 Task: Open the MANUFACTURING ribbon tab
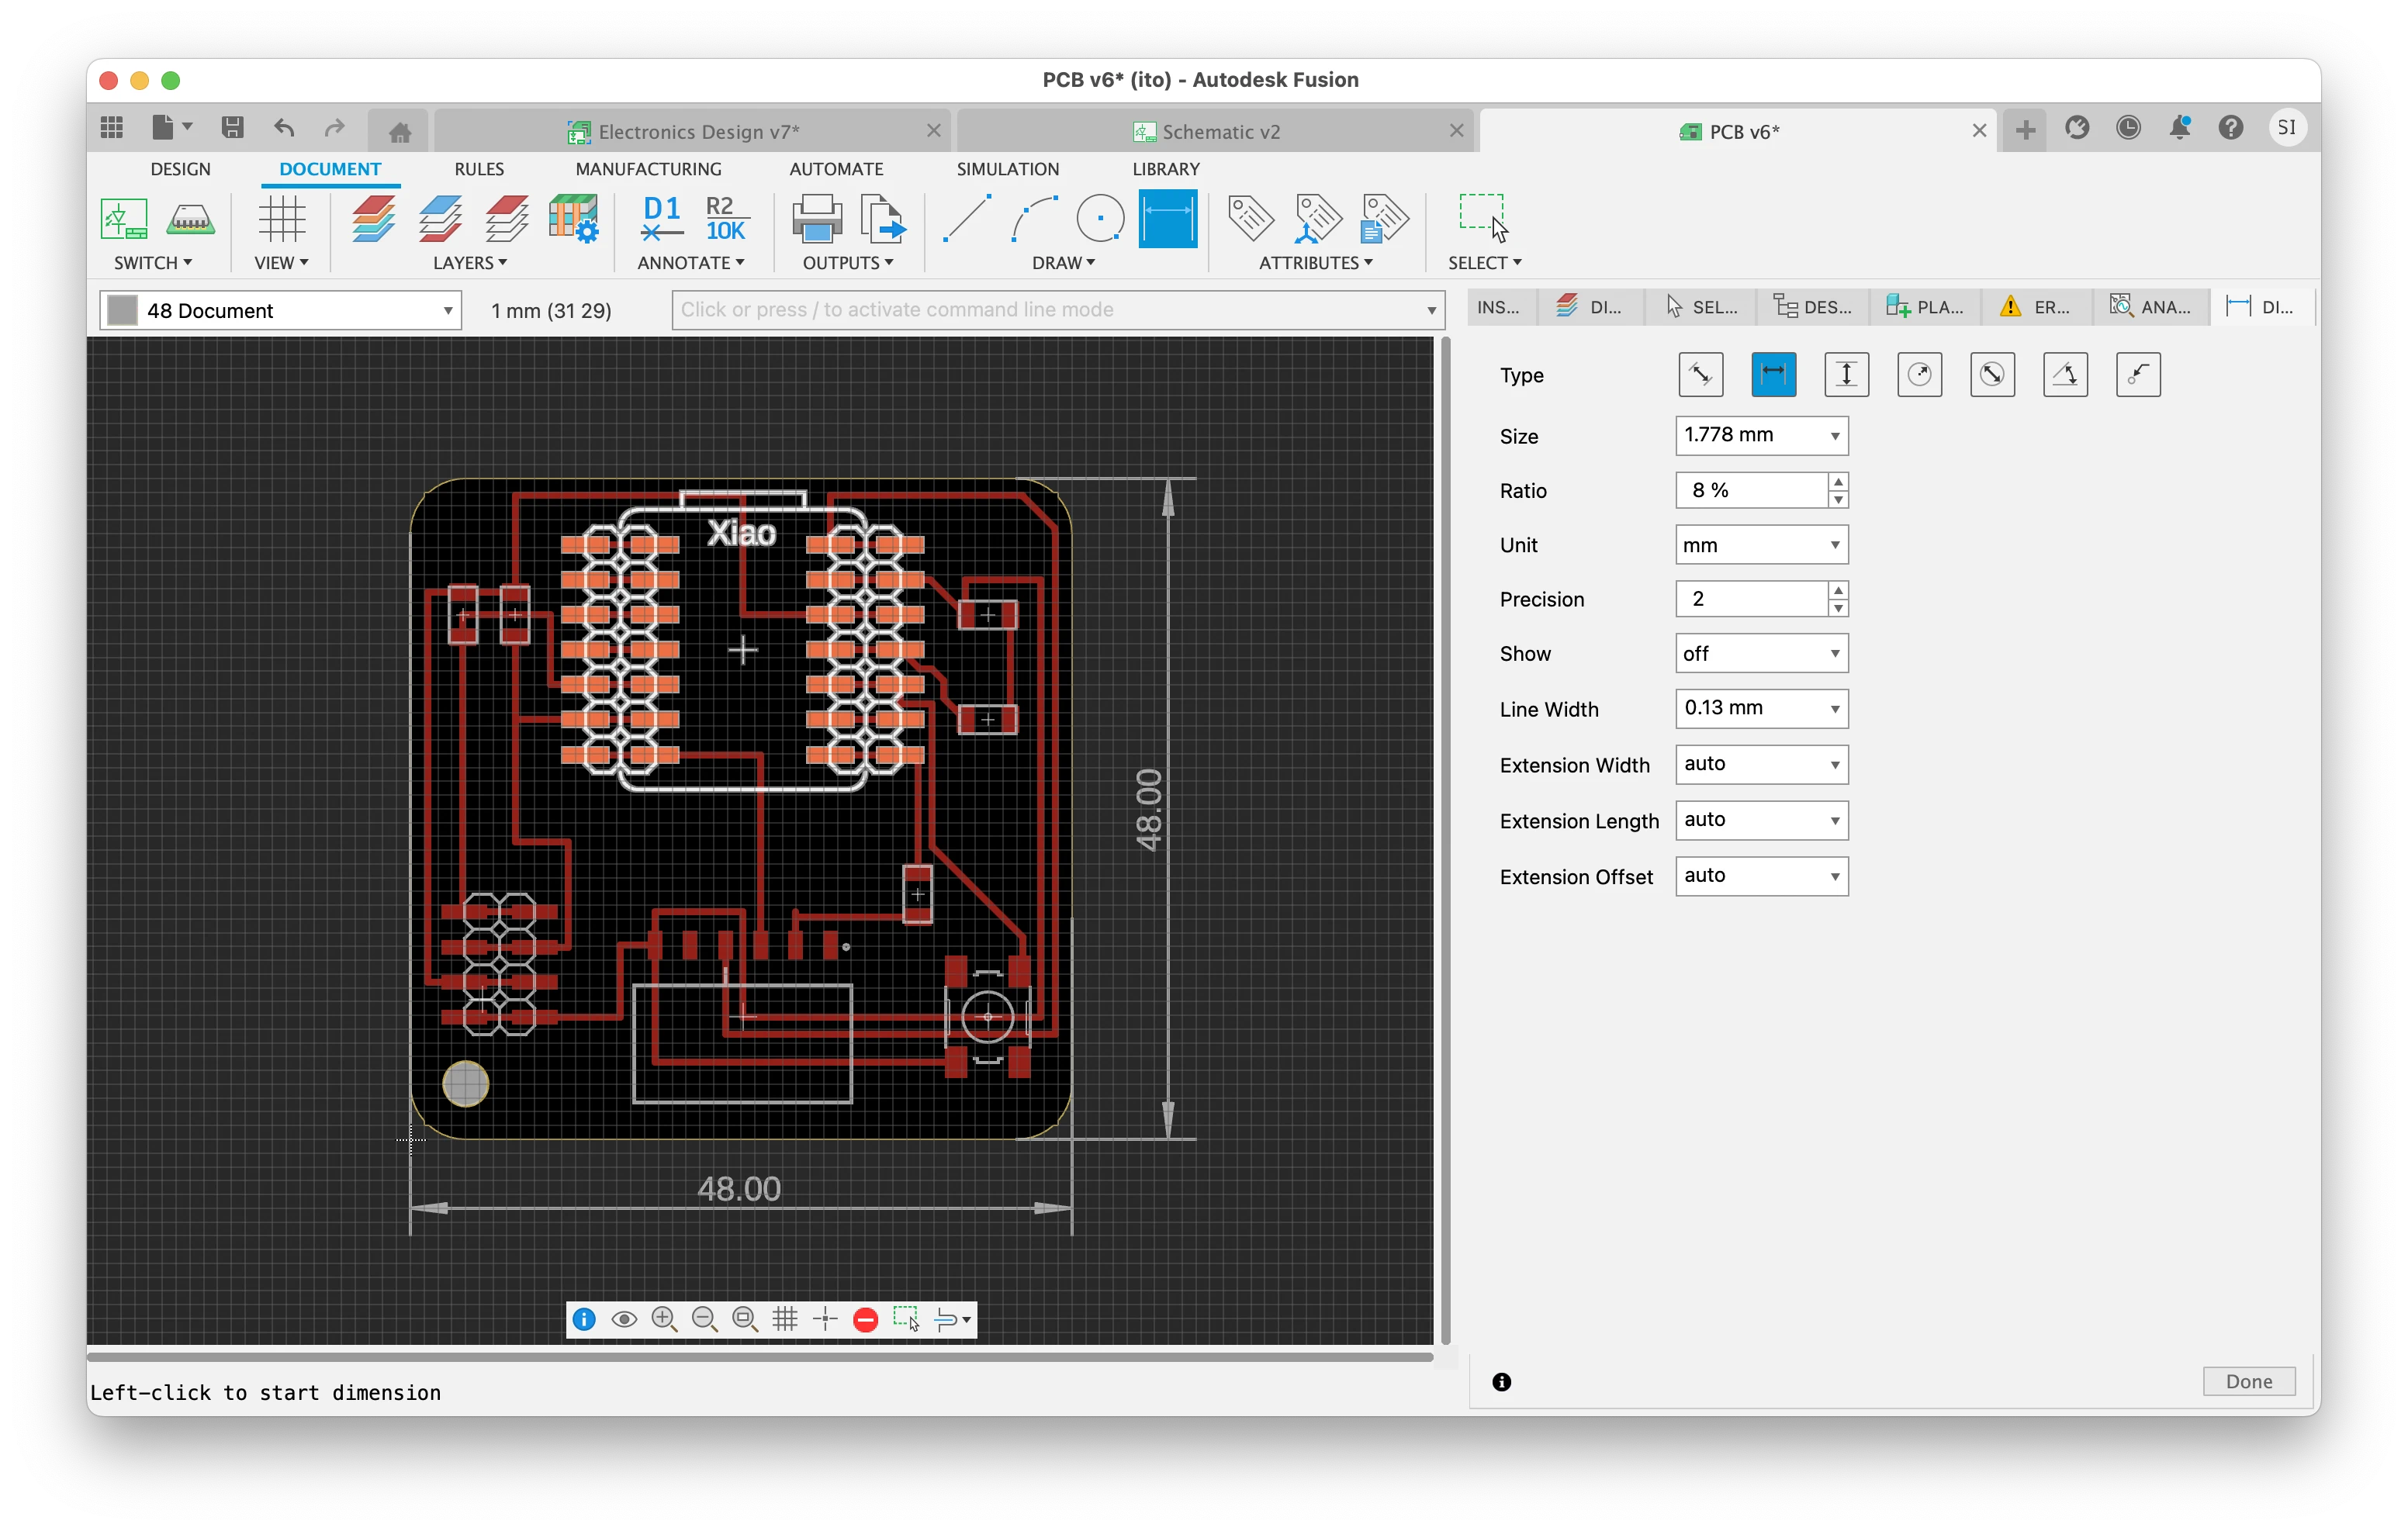pos(648,169)
